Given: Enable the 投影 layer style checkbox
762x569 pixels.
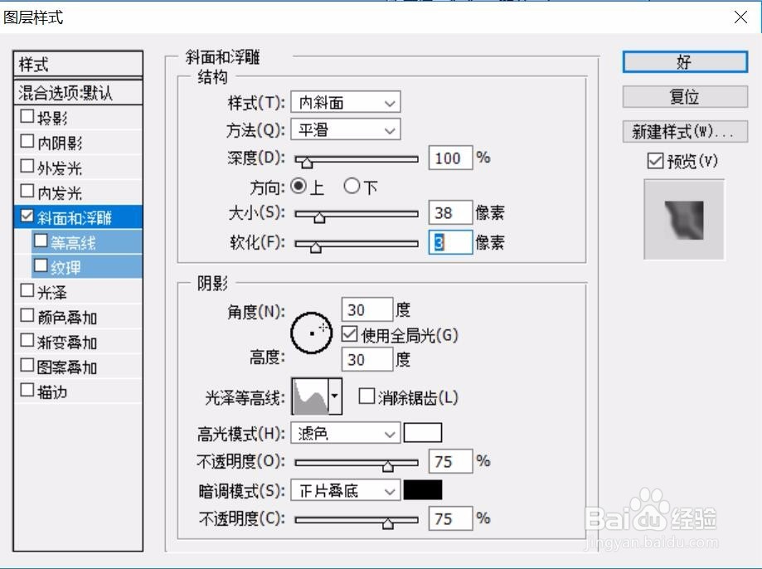Looking at the screenshot, I should point(26,117).
